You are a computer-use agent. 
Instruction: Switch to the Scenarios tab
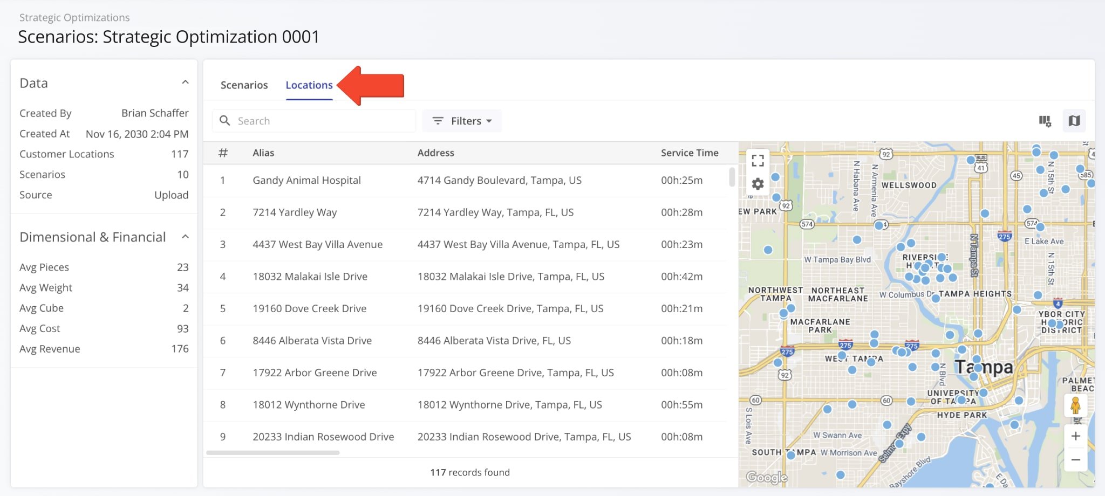click(244, 85)
